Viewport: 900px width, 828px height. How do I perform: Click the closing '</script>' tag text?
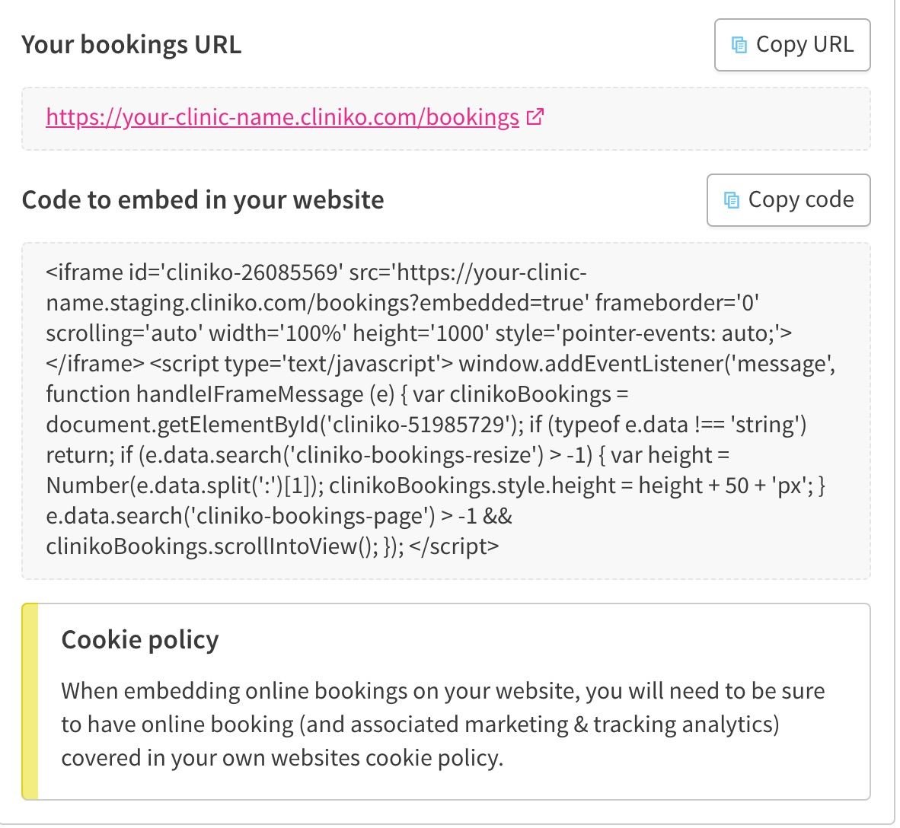click(454, 546)
